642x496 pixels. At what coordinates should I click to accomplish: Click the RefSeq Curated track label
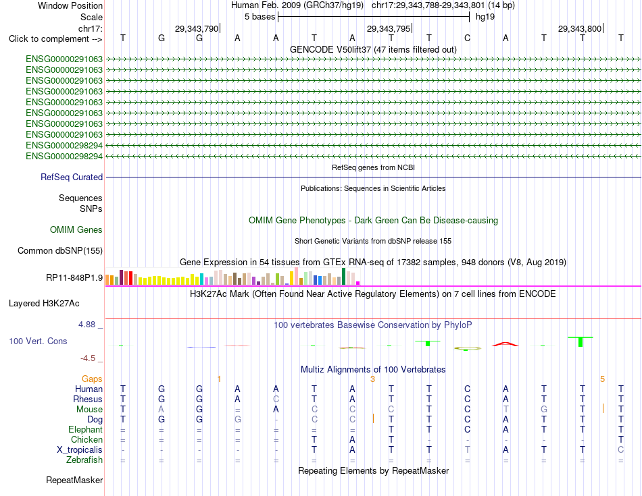(72, 177)
